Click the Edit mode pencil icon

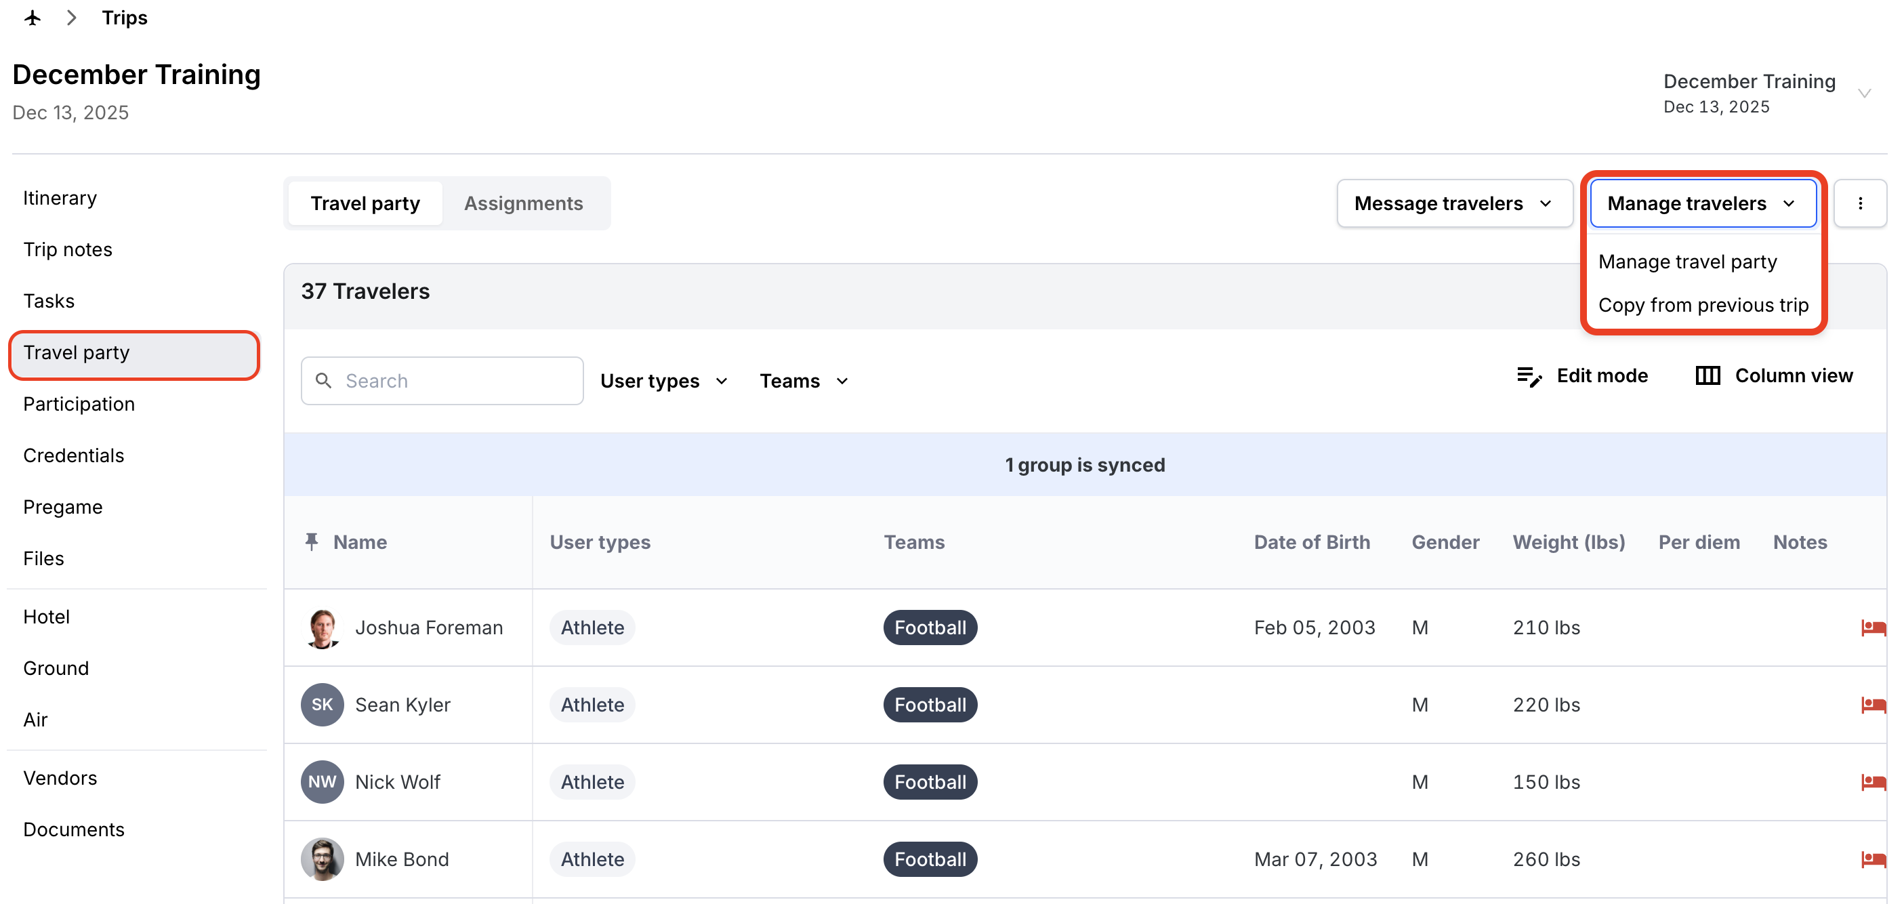(1529, 376)
